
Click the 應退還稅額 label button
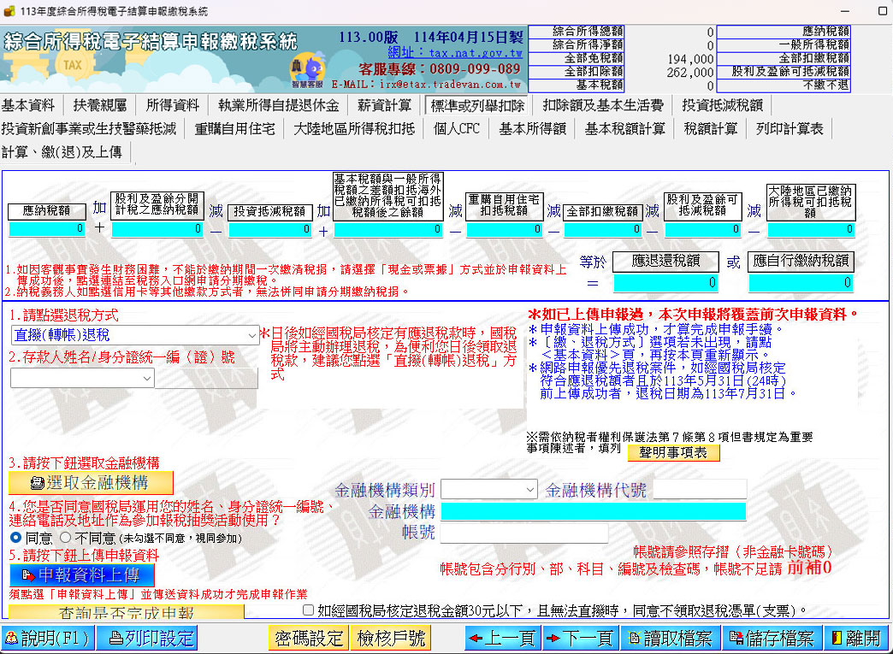click(665, 262)
